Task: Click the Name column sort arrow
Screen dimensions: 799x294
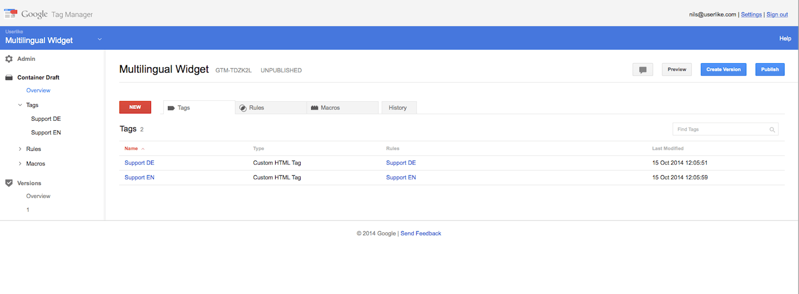Action: pos(143,149)
